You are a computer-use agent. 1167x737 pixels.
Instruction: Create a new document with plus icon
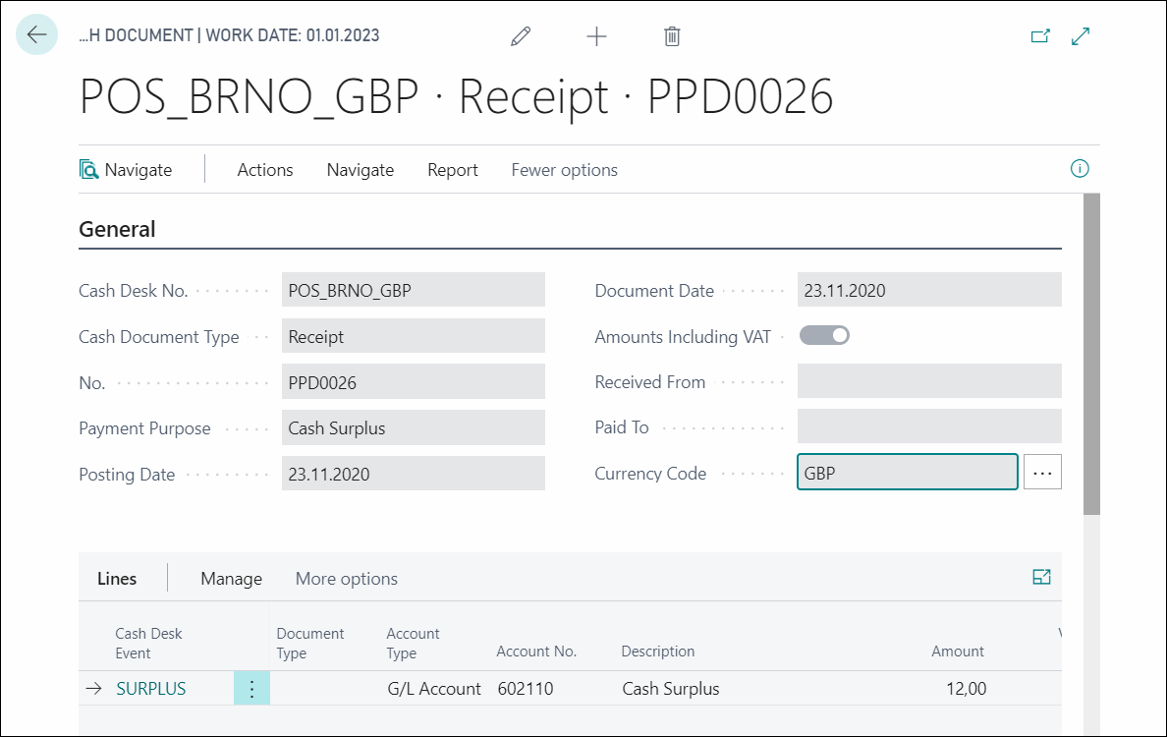597,35
